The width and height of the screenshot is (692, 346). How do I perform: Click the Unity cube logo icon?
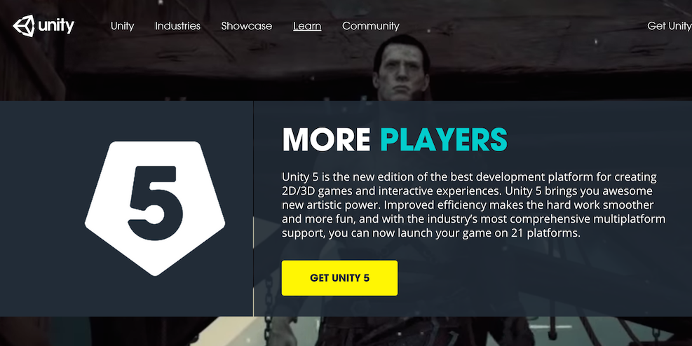[x=24, y=26]
